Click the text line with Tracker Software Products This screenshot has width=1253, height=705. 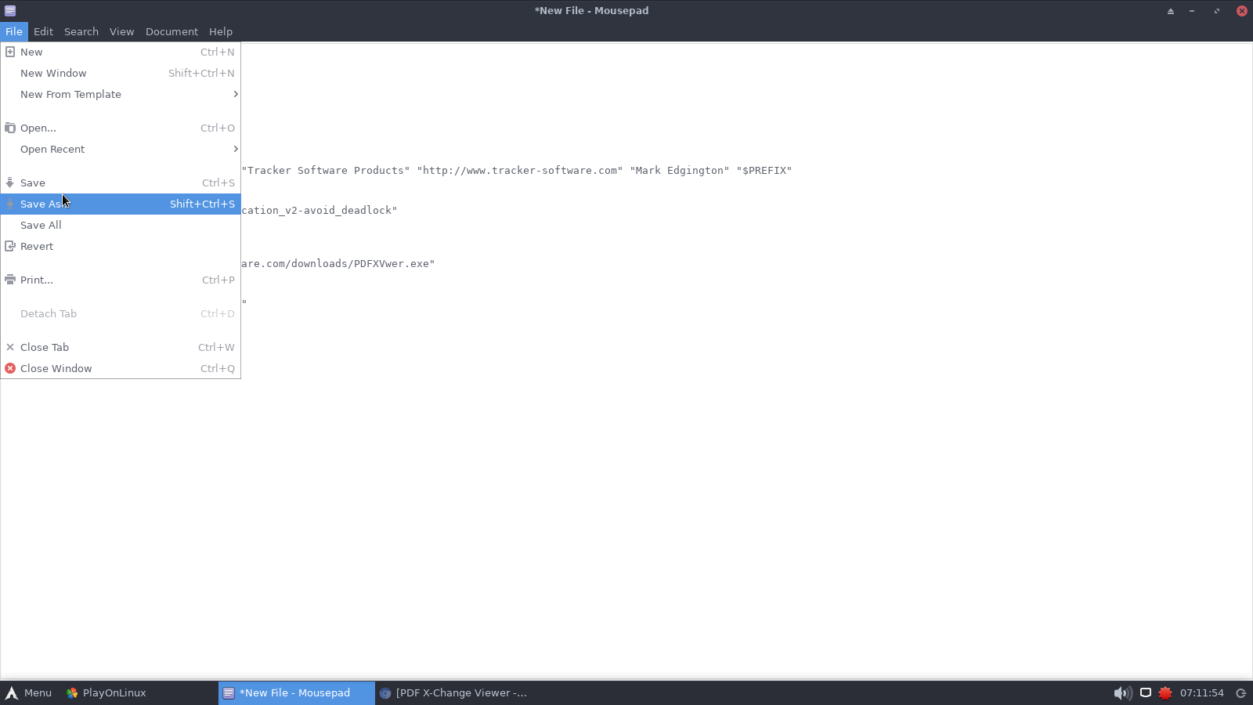tap(517, 170)
